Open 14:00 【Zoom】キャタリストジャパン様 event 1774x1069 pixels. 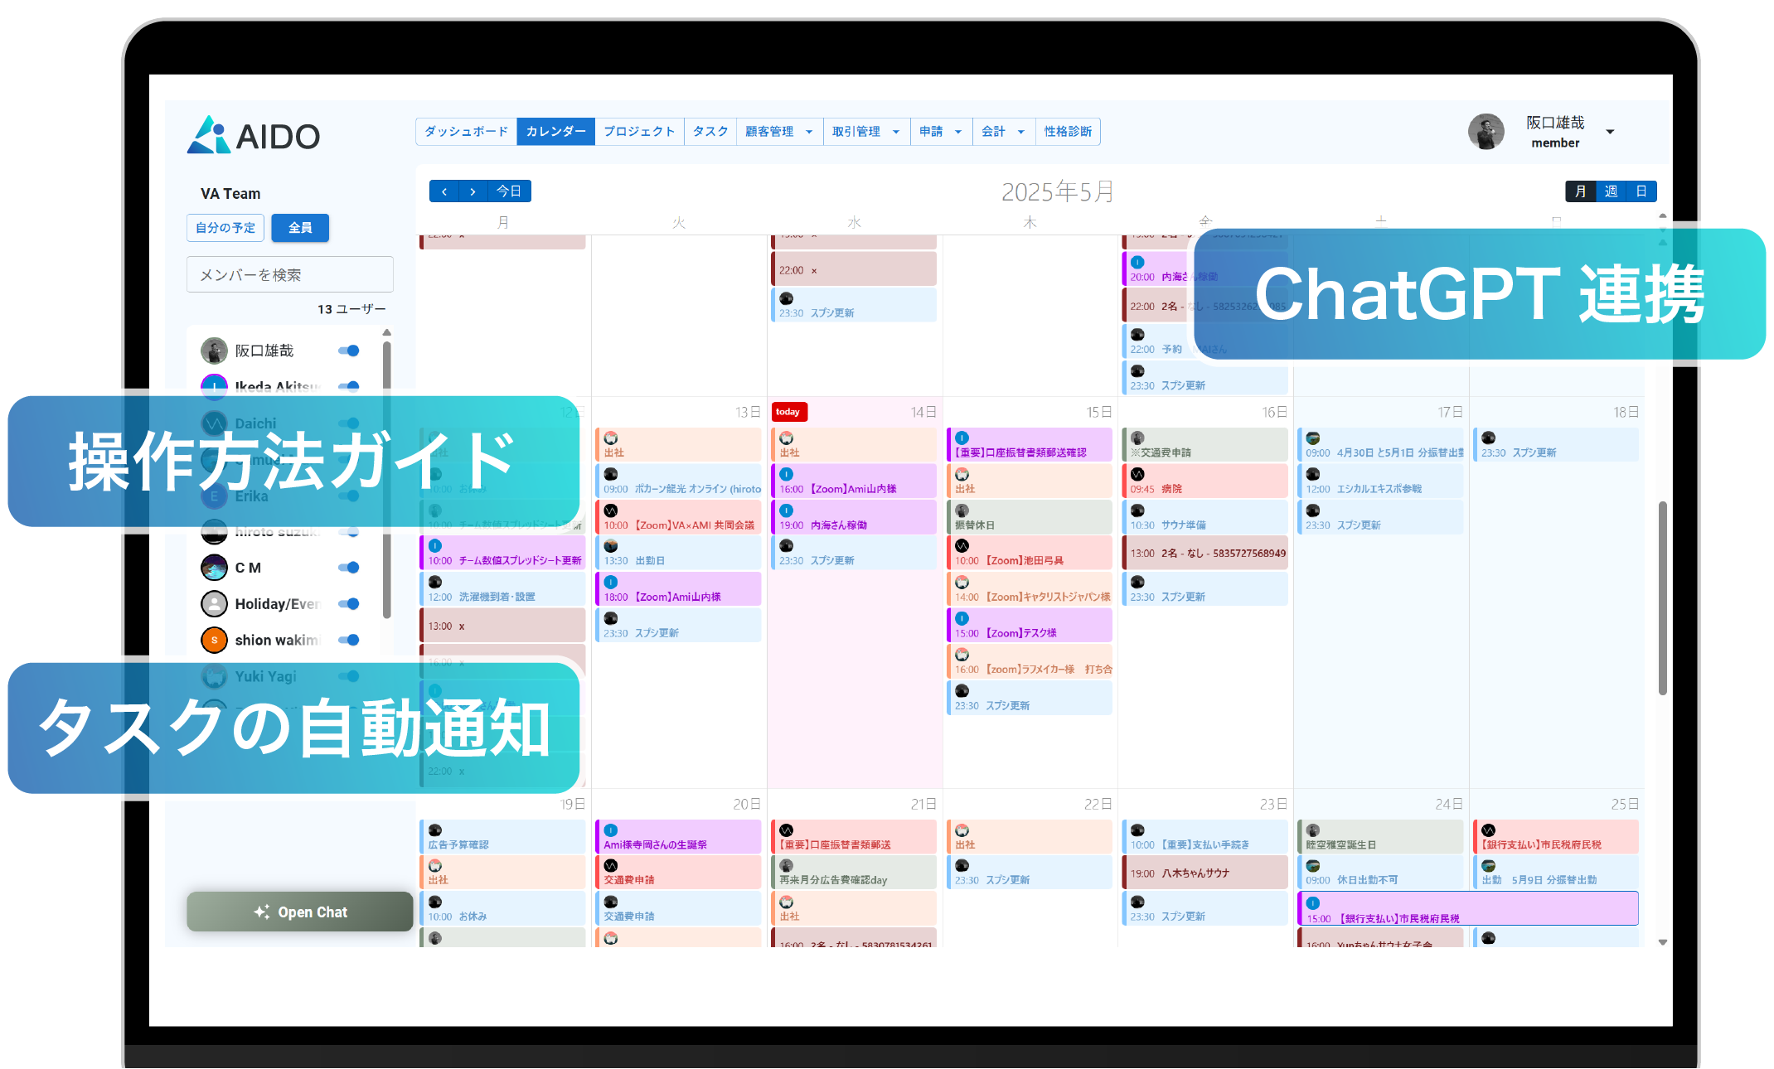[x=1030, y=589]
